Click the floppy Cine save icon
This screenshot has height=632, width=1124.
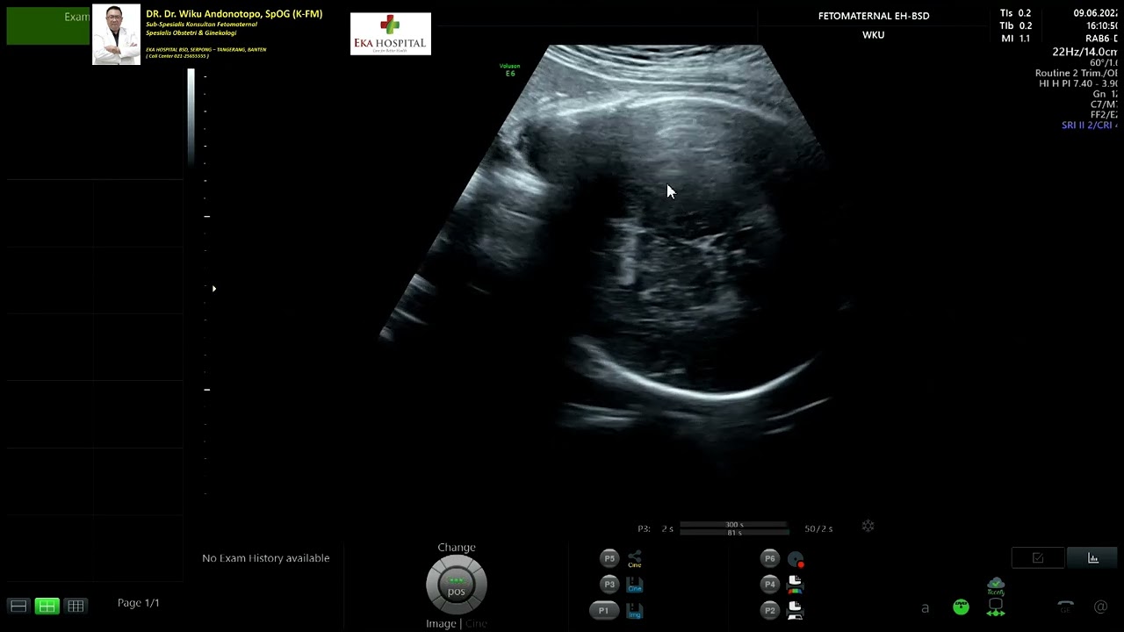pyautogui.click(x=634, y=585)
